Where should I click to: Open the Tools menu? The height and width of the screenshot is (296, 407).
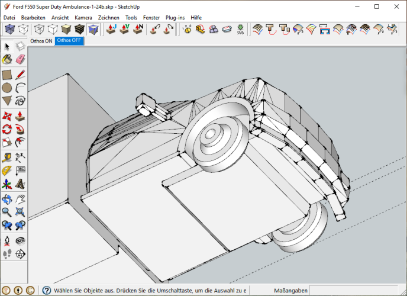coord(131,18)
